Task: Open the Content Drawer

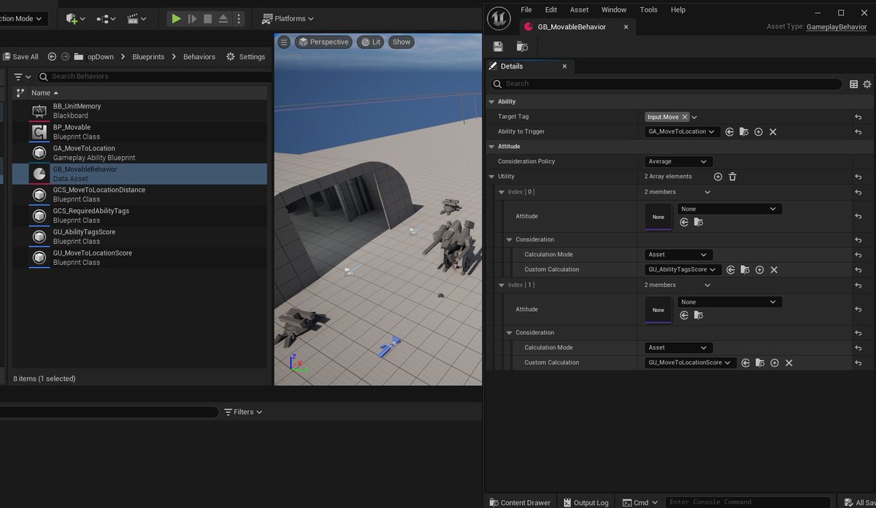Action: tap(520, 502)
